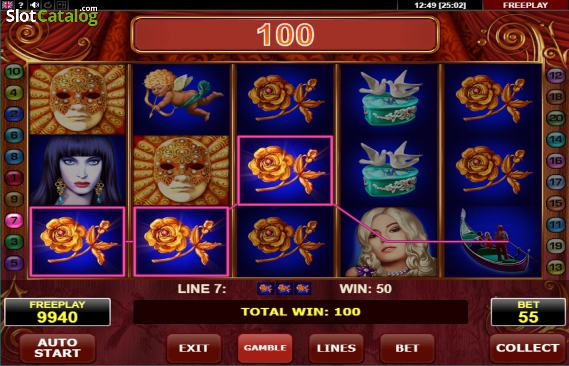The height and width of the screenshot is (366, 569).
Task: Click the FREEPLAY label at top right
Action: point(525,5)
